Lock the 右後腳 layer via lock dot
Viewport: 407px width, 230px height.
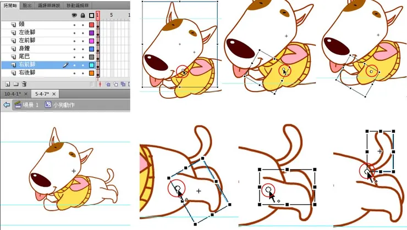click(83, 74)
